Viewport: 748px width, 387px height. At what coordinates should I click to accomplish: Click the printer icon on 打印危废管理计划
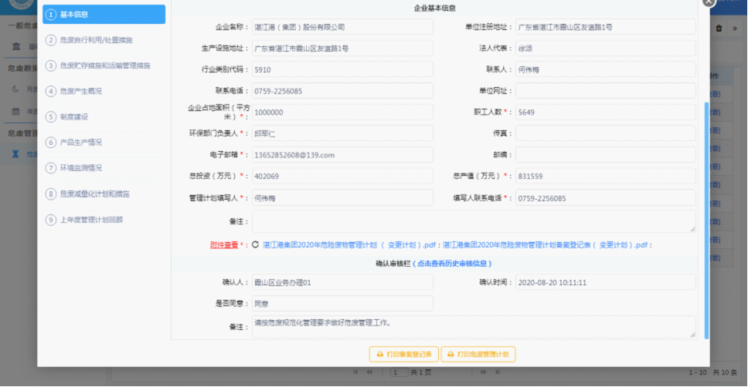pos(450,355)
